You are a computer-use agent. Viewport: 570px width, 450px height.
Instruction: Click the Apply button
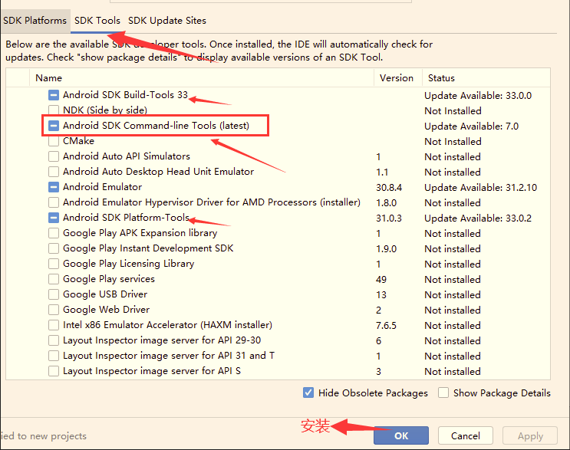click(530, 435)
